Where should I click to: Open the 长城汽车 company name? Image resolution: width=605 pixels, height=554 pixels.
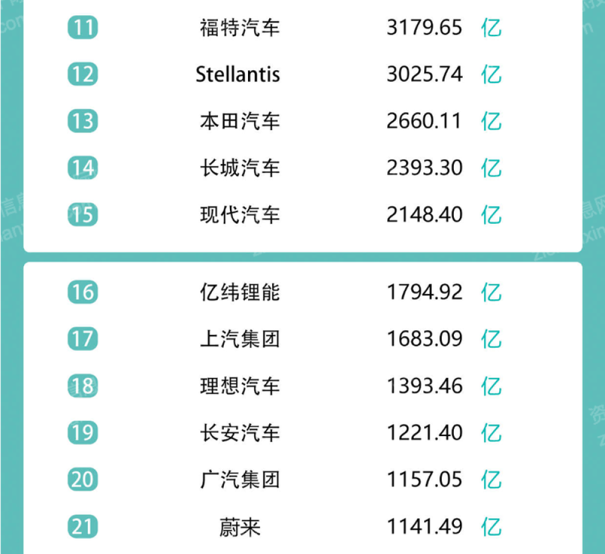pyautogui.click(x=240, y=168)
